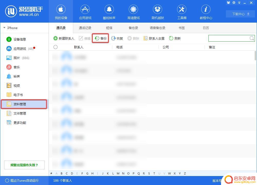This screenshot has width=257, height=185.
Task: Click the 备注 column header
Action: coord(212,47)
